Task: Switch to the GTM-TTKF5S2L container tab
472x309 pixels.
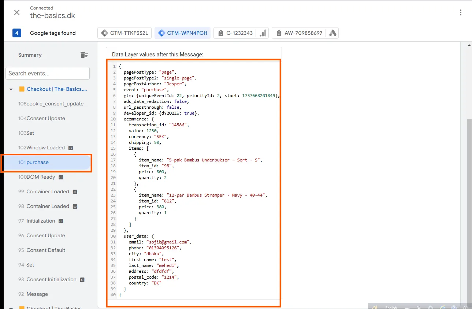Action: pyautogui.click(x=125, y=33)
